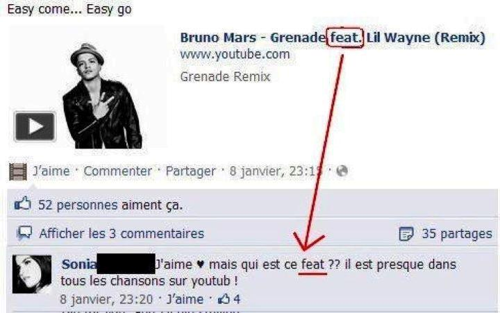The height and width of the screenshot is (313, 500).
Task: Open Sonia's profile picture
Action: (x=32, y=274)
